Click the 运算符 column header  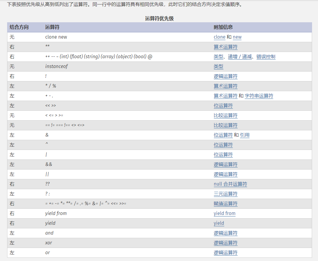[x=52, y=27]
